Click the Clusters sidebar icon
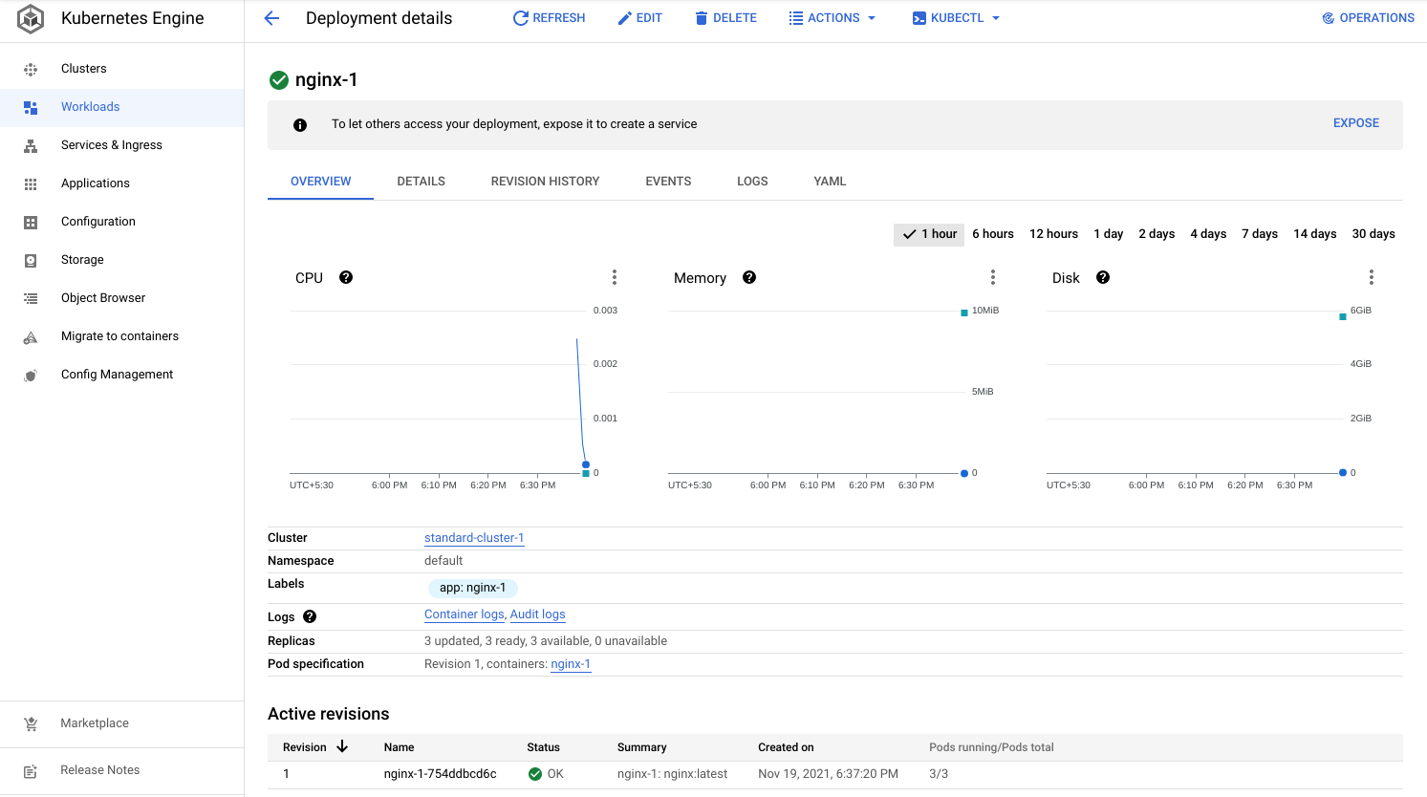The width and height of the screenshot is (1427, 797). (31, 69)
